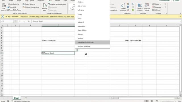182x102 pixels.
Task: Open Recent Sources
Action: [29, 4]
